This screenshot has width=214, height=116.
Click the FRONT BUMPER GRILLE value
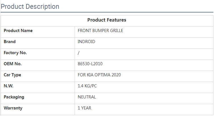100,31
